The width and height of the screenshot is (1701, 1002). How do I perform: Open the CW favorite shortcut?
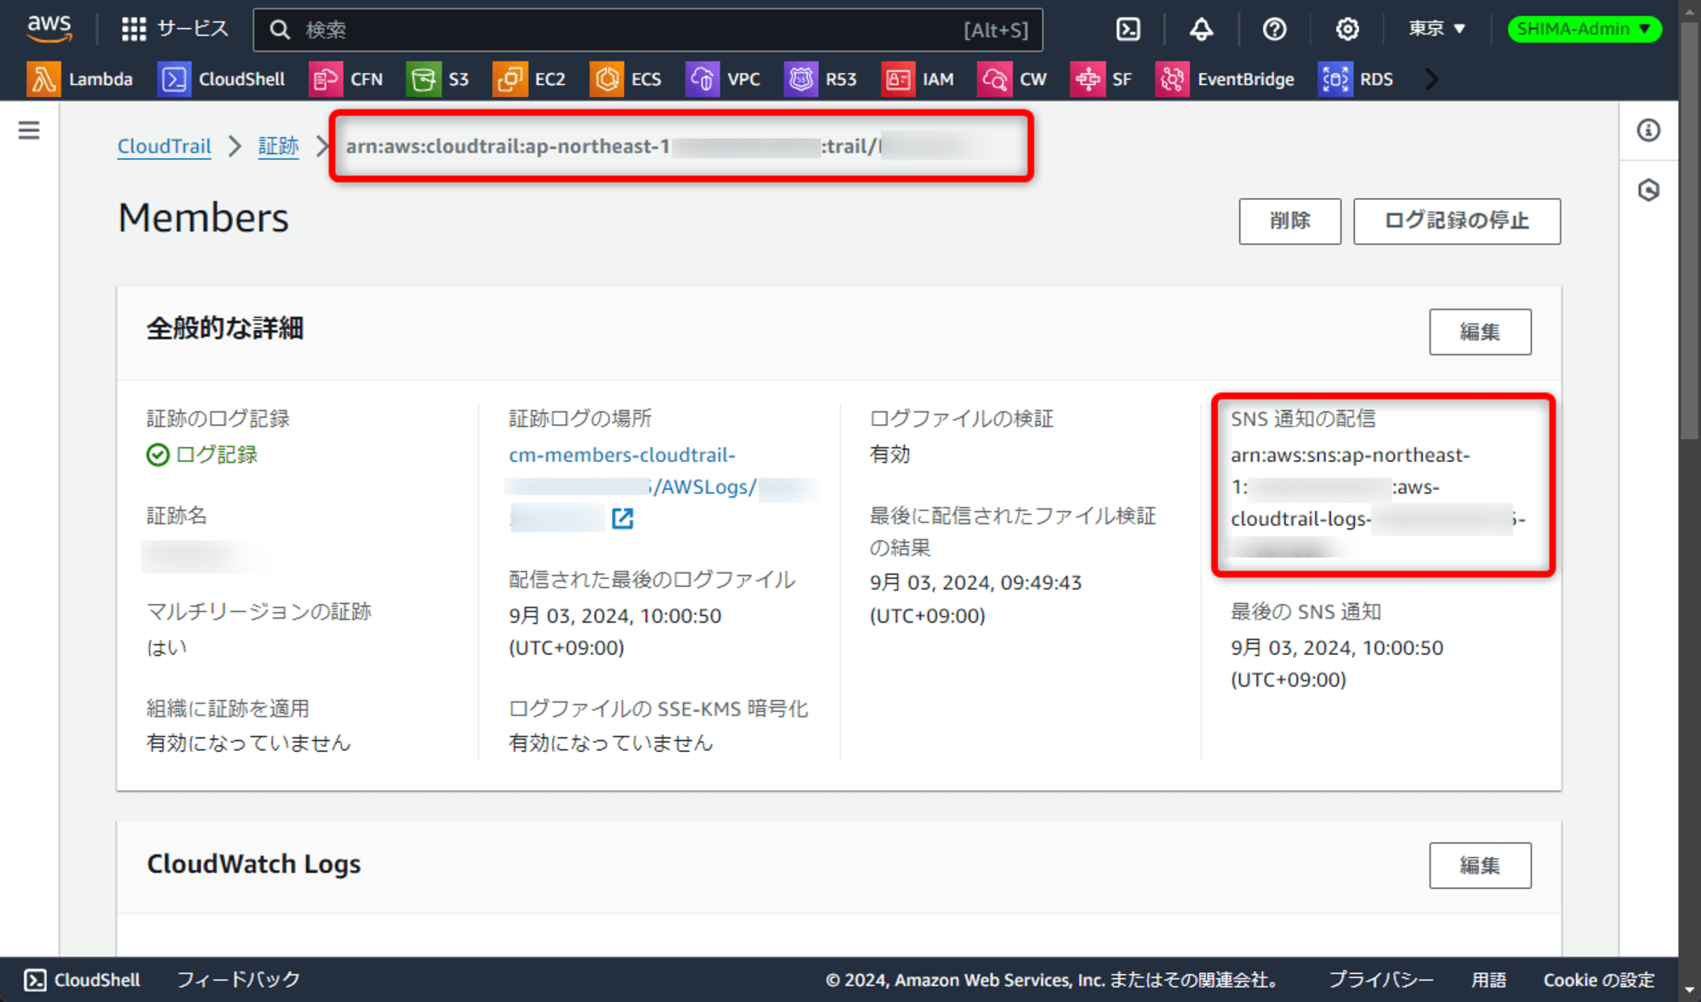[1013, 79]
